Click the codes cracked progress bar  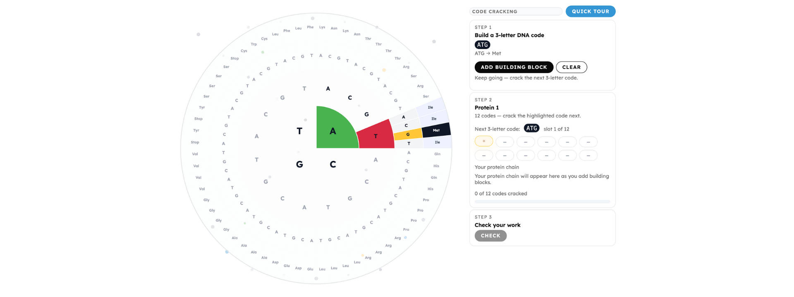click(x=542, y=202)
